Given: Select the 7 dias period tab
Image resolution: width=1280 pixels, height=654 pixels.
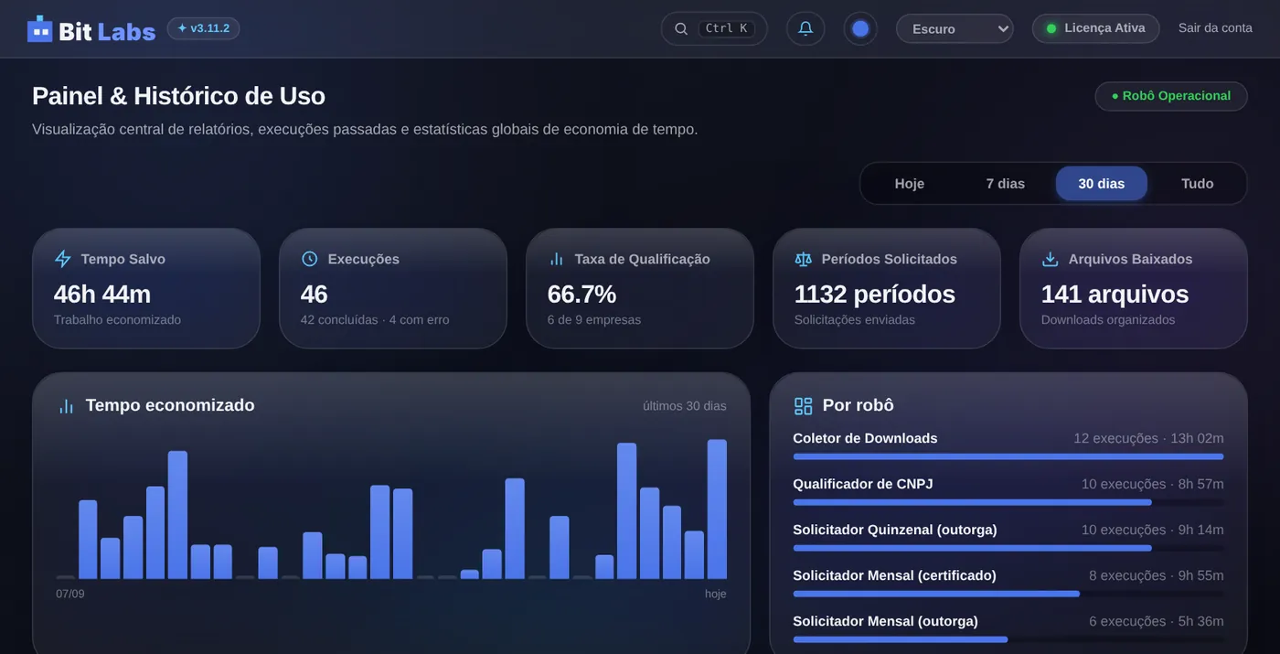Looking at the screenshot, I should pos(1006,184).
